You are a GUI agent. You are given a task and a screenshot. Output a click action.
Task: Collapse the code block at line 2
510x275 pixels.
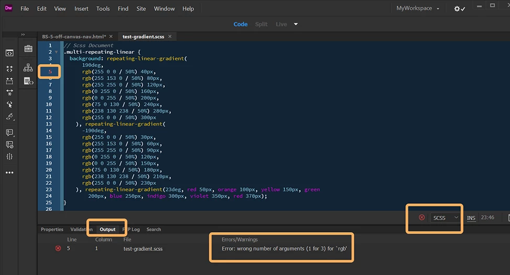coord(56,52)
